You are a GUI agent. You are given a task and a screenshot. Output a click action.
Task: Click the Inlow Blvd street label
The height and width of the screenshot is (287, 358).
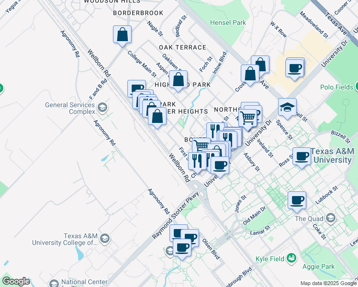[220, 63]
